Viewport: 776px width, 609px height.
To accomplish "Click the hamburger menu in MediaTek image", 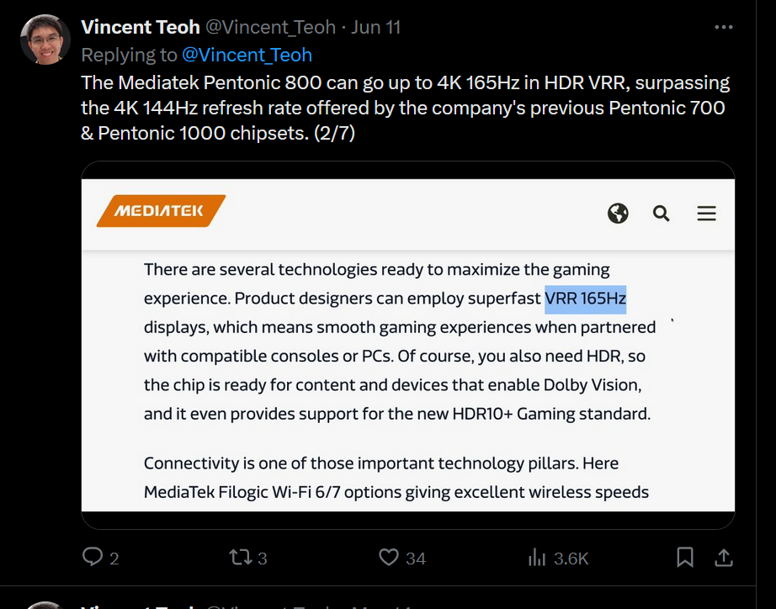I will [706, 213].
